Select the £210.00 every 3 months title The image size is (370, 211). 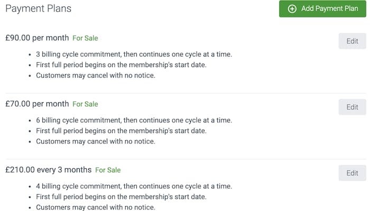click(x=48, y=170)
